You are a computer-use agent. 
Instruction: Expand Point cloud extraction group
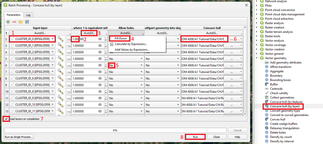point(257,19)
